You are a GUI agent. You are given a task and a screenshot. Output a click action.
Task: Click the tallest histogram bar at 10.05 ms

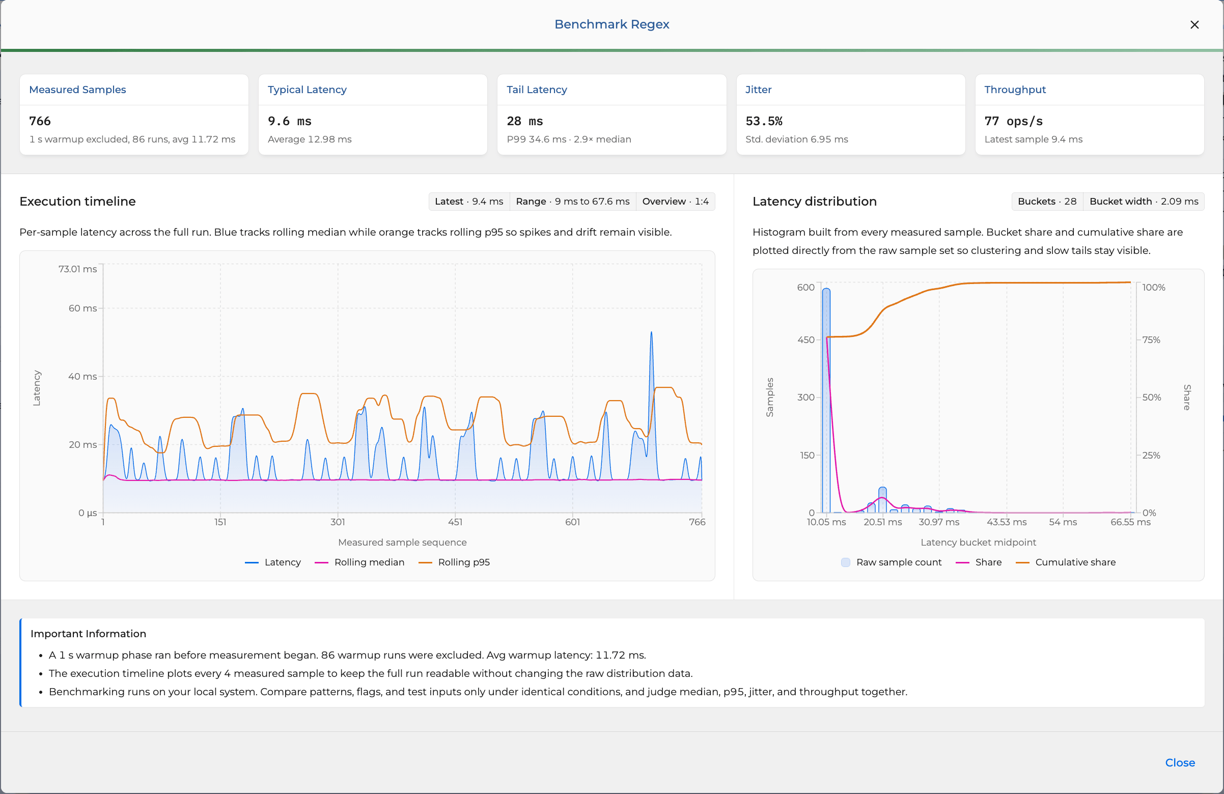826,400
